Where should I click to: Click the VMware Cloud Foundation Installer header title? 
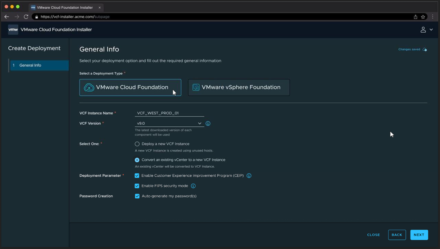56,29
